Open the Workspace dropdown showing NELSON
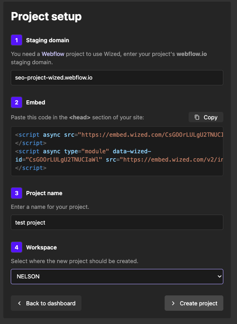This screenshot has height=324, width=237. click(117, 276)
